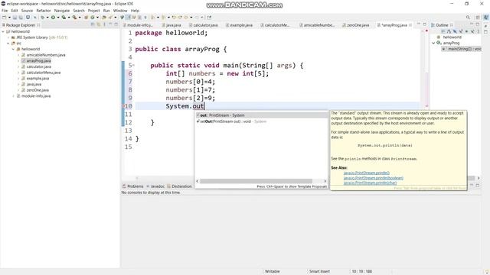Click Pin Editor toolbar icon
This screenshot has width=490, height=275.
[x=209, y=18]
